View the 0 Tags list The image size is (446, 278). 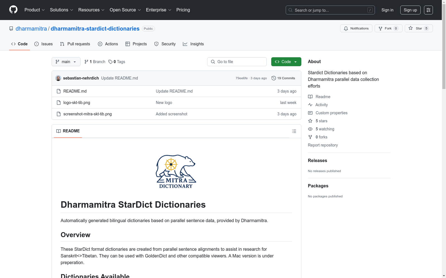point(117,62)
